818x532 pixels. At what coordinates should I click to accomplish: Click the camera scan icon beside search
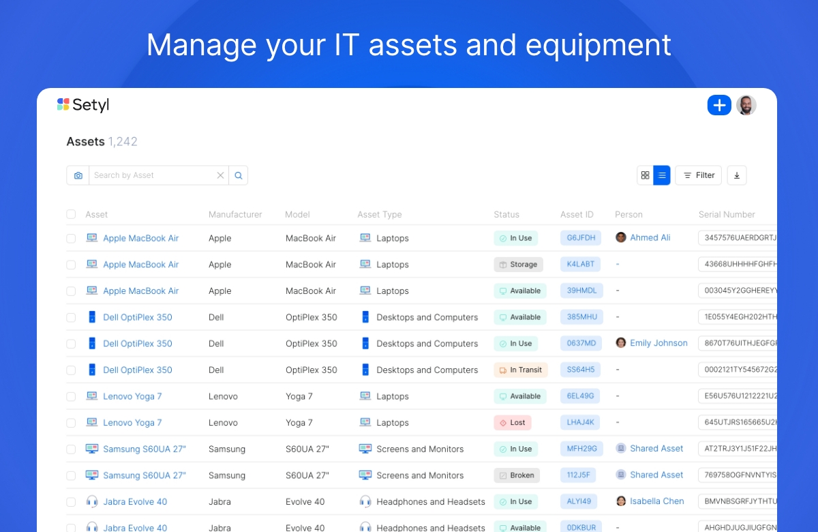(x=78, y=175)
